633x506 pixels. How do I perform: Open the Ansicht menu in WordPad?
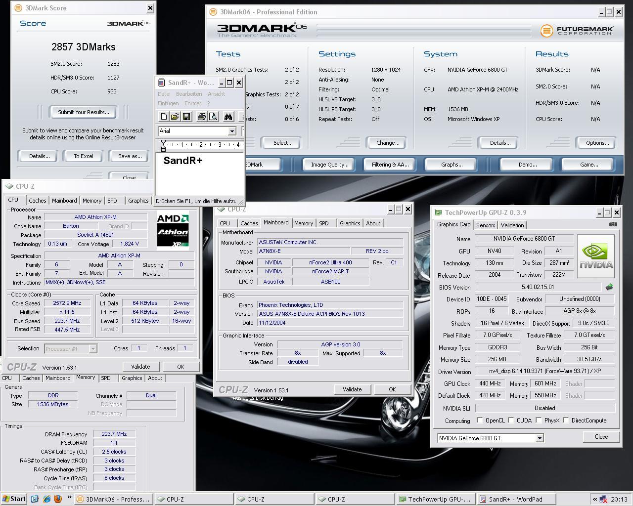(x=216, y=94)
